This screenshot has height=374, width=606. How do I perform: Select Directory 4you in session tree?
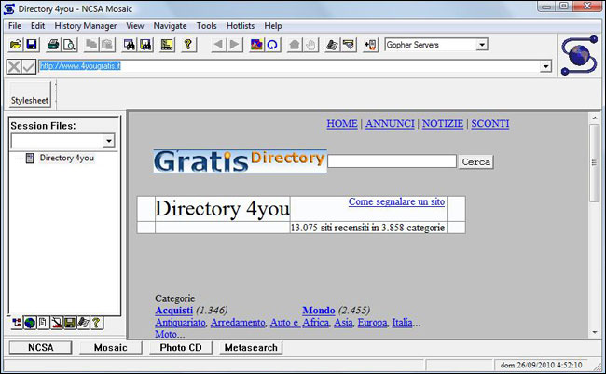pyautogui.click(x=66, y=159)
